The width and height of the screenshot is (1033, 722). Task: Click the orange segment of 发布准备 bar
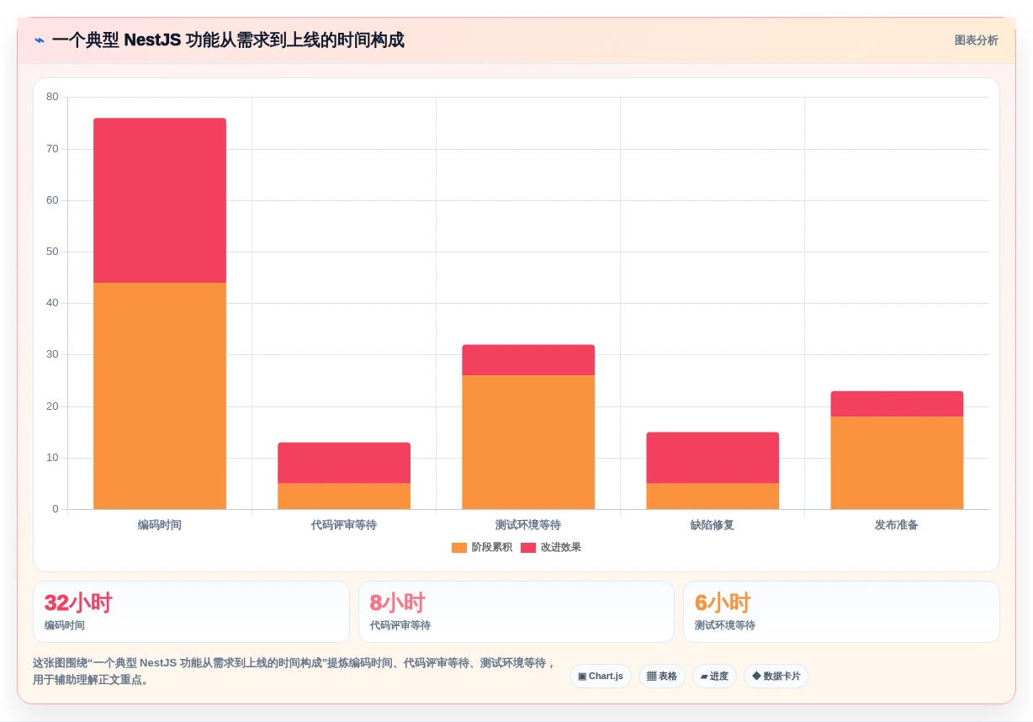(x=897, y=463)
